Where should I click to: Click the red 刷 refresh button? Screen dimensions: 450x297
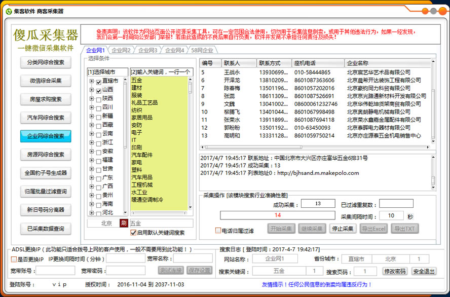pyautogui.click(x=123, y=223)
